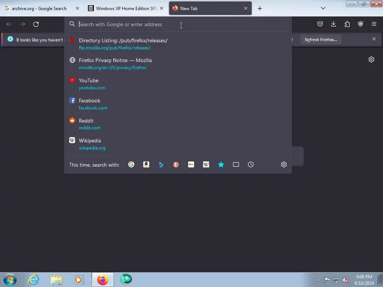The height and width of the screenshot is (287, 383).
Task: Search open tabs with rectangle icon
Action: tap(236, 164)
